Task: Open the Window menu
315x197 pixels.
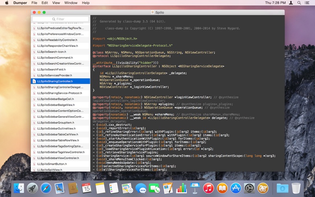Action: click(x=70, y=3)
